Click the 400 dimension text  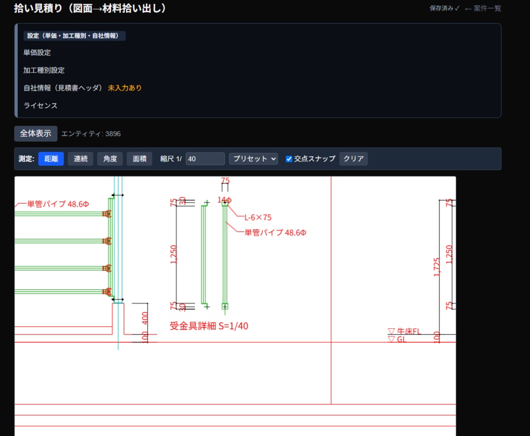click(x=145, y=318)
